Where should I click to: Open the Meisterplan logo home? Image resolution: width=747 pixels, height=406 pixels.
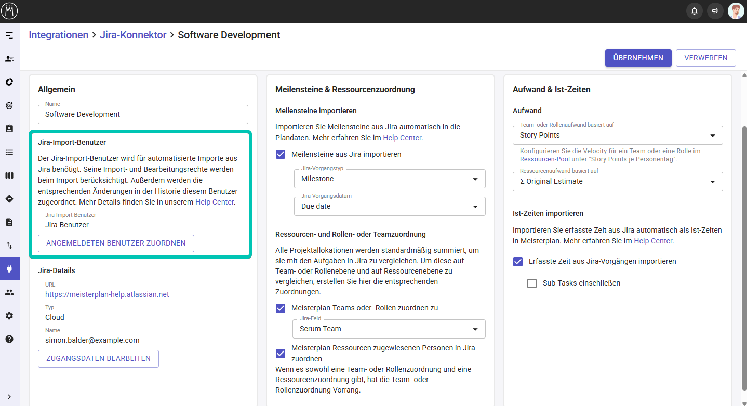tap(10, 11)
